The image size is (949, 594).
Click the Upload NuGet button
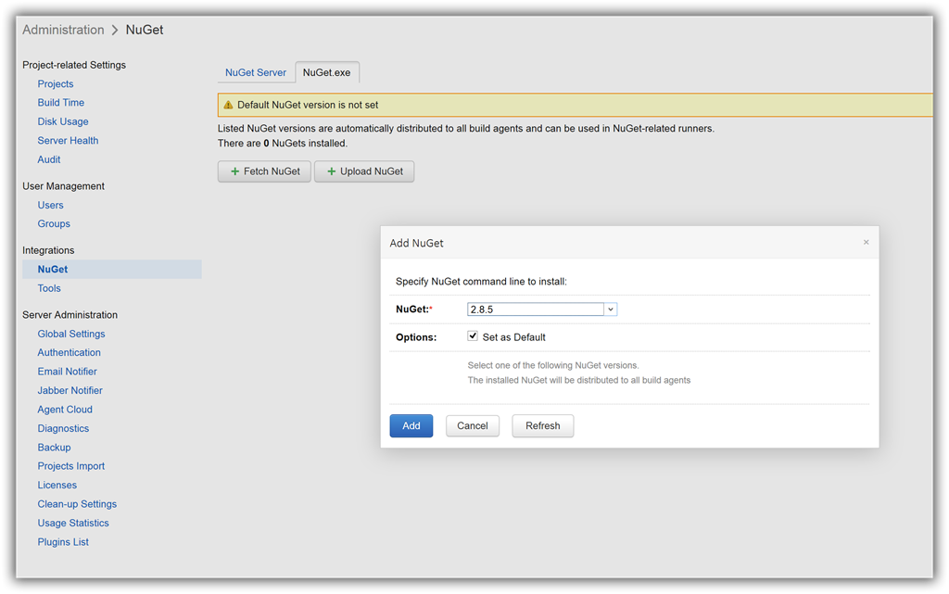[x=364, y=171]
